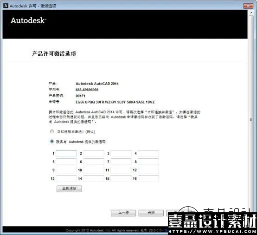Click the serial number 666-69696969
This screenshot has height=235, width=257.
(87, 90)
